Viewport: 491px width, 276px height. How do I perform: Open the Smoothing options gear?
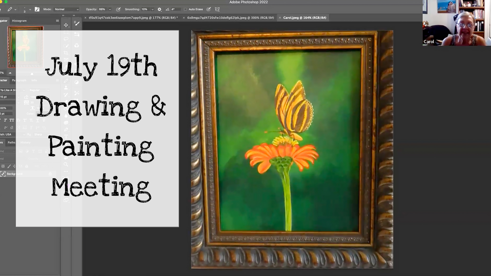point(160,9)
